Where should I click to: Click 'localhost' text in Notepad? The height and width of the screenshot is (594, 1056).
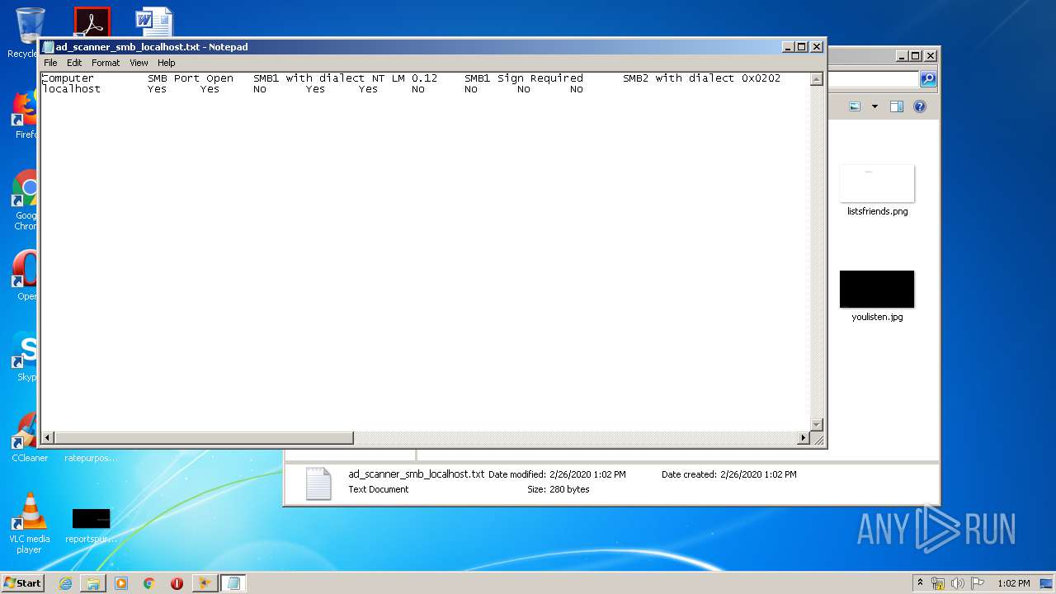pyautogui.click(x=71, y=89)
